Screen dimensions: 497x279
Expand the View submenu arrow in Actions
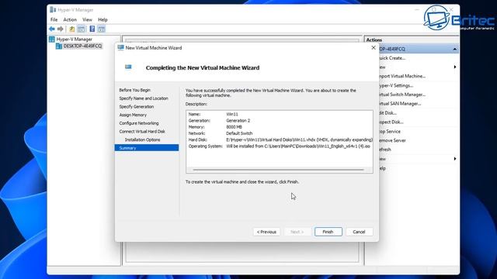pos(455,159)
